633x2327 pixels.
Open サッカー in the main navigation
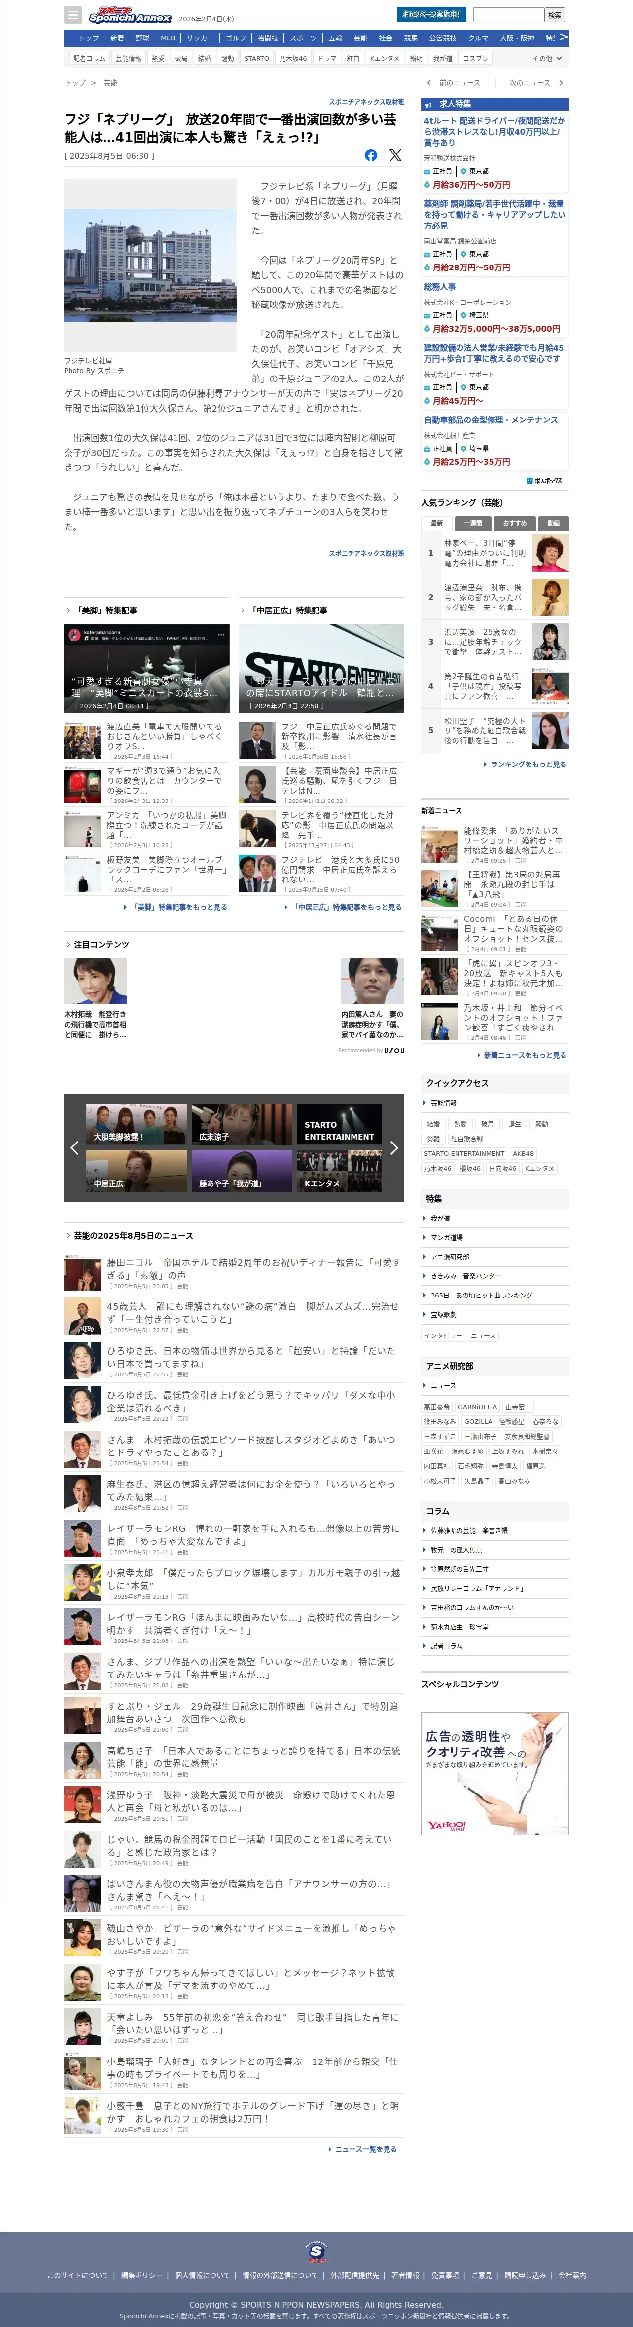(200, 38)
